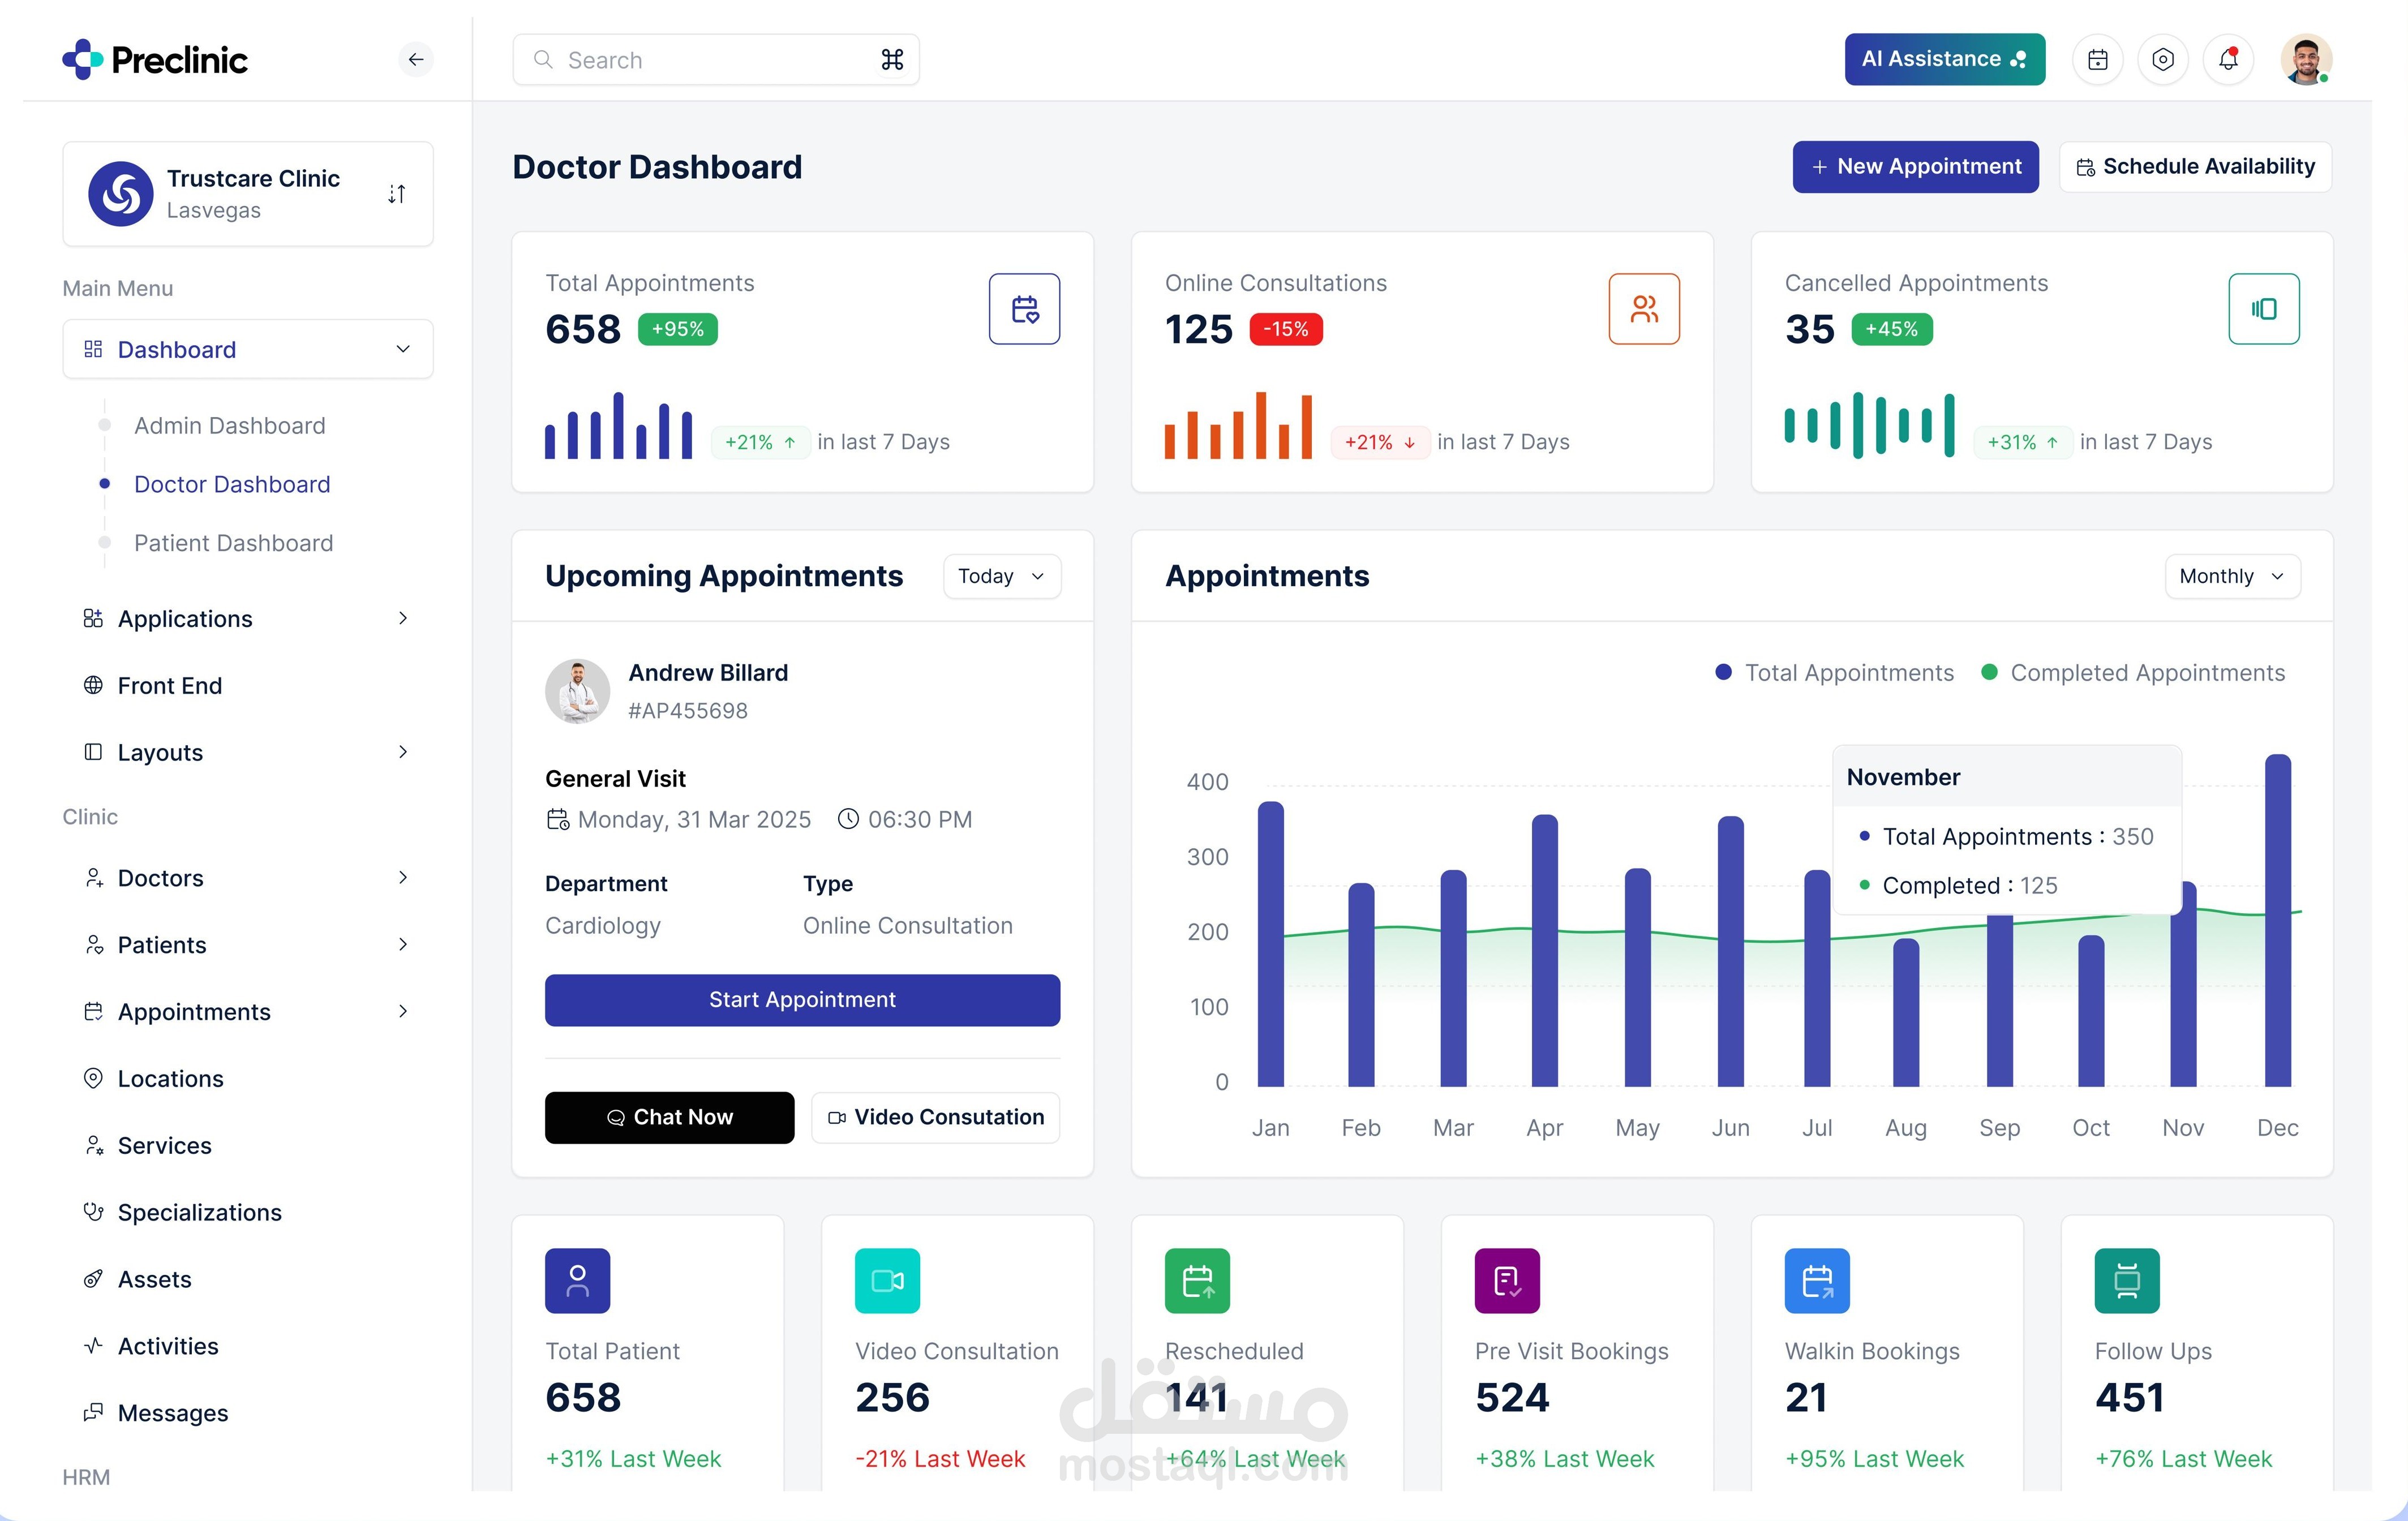Click the Trustcare Clinic logo

click(121, 194)
